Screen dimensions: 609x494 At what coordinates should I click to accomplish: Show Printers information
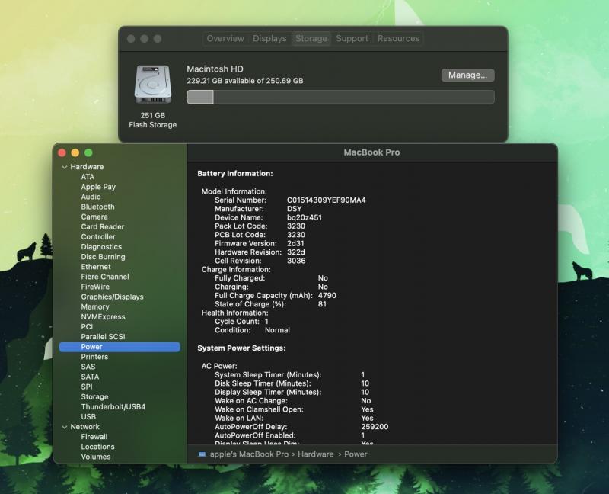[x=94, y=357]
